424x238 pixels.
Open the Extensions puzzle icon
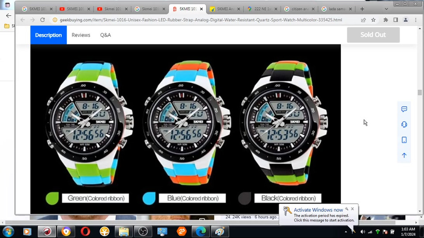pos(386,20)
